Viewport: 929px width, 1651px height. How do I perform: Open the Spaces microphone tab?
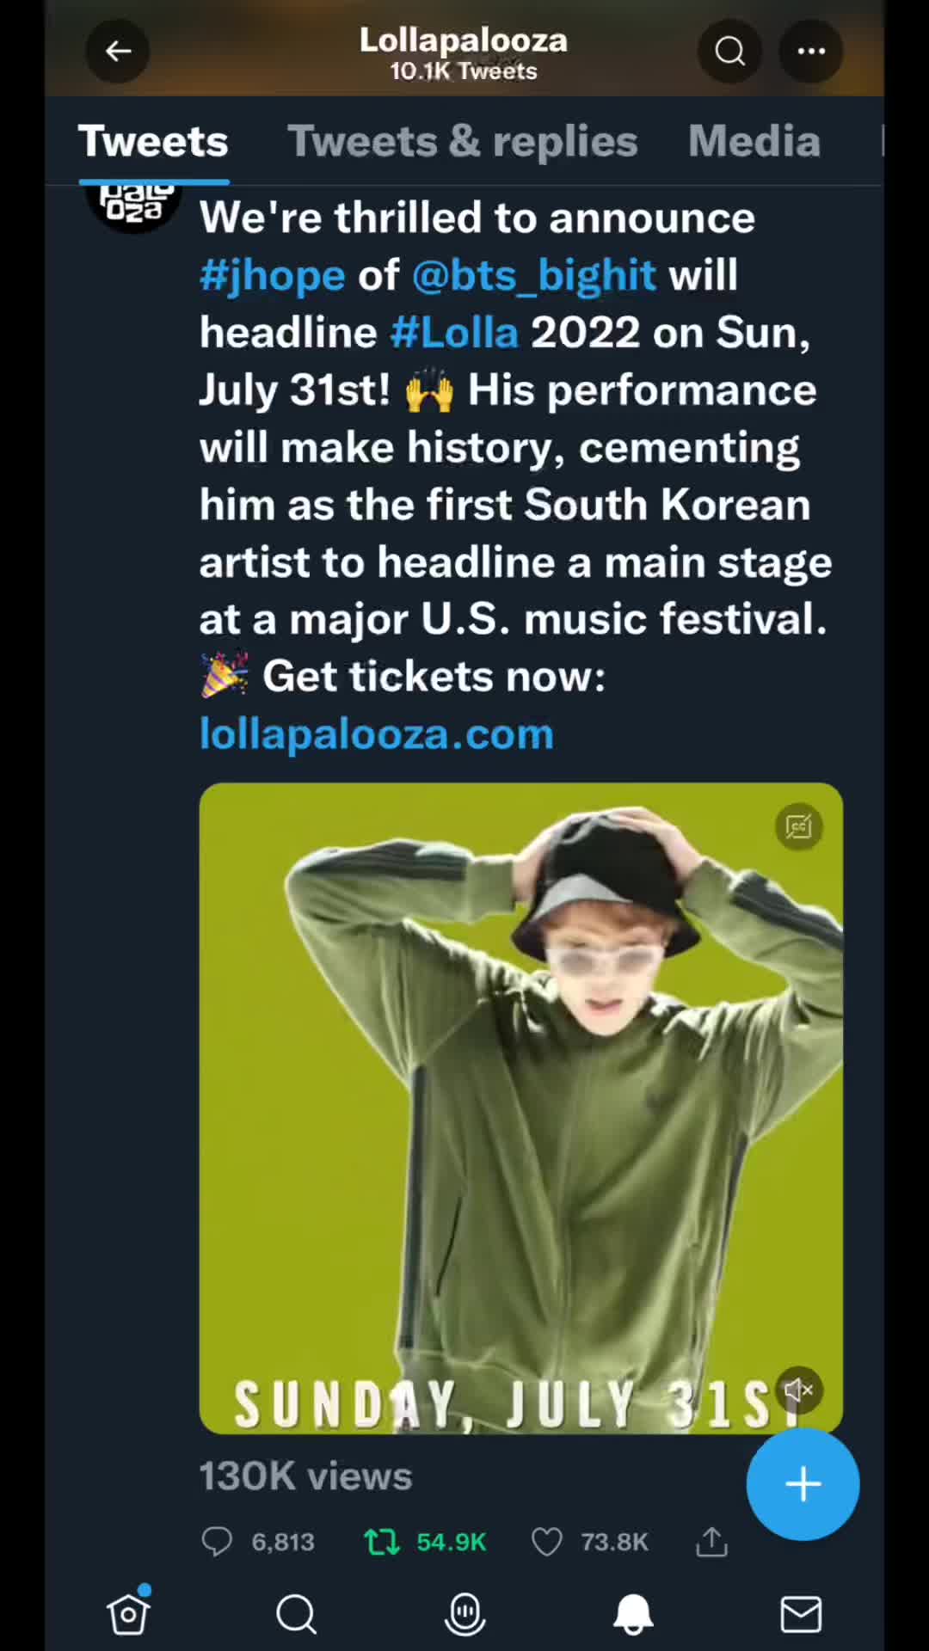(x=464, y=1613)
